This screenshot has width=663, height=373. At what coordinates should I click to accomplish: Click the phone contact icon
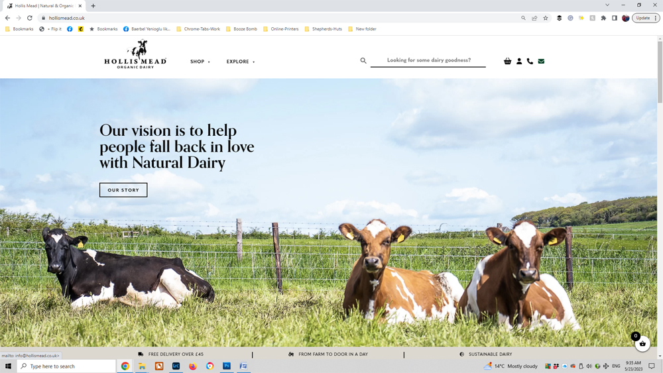pyautogui.click(x=530, y=61)
